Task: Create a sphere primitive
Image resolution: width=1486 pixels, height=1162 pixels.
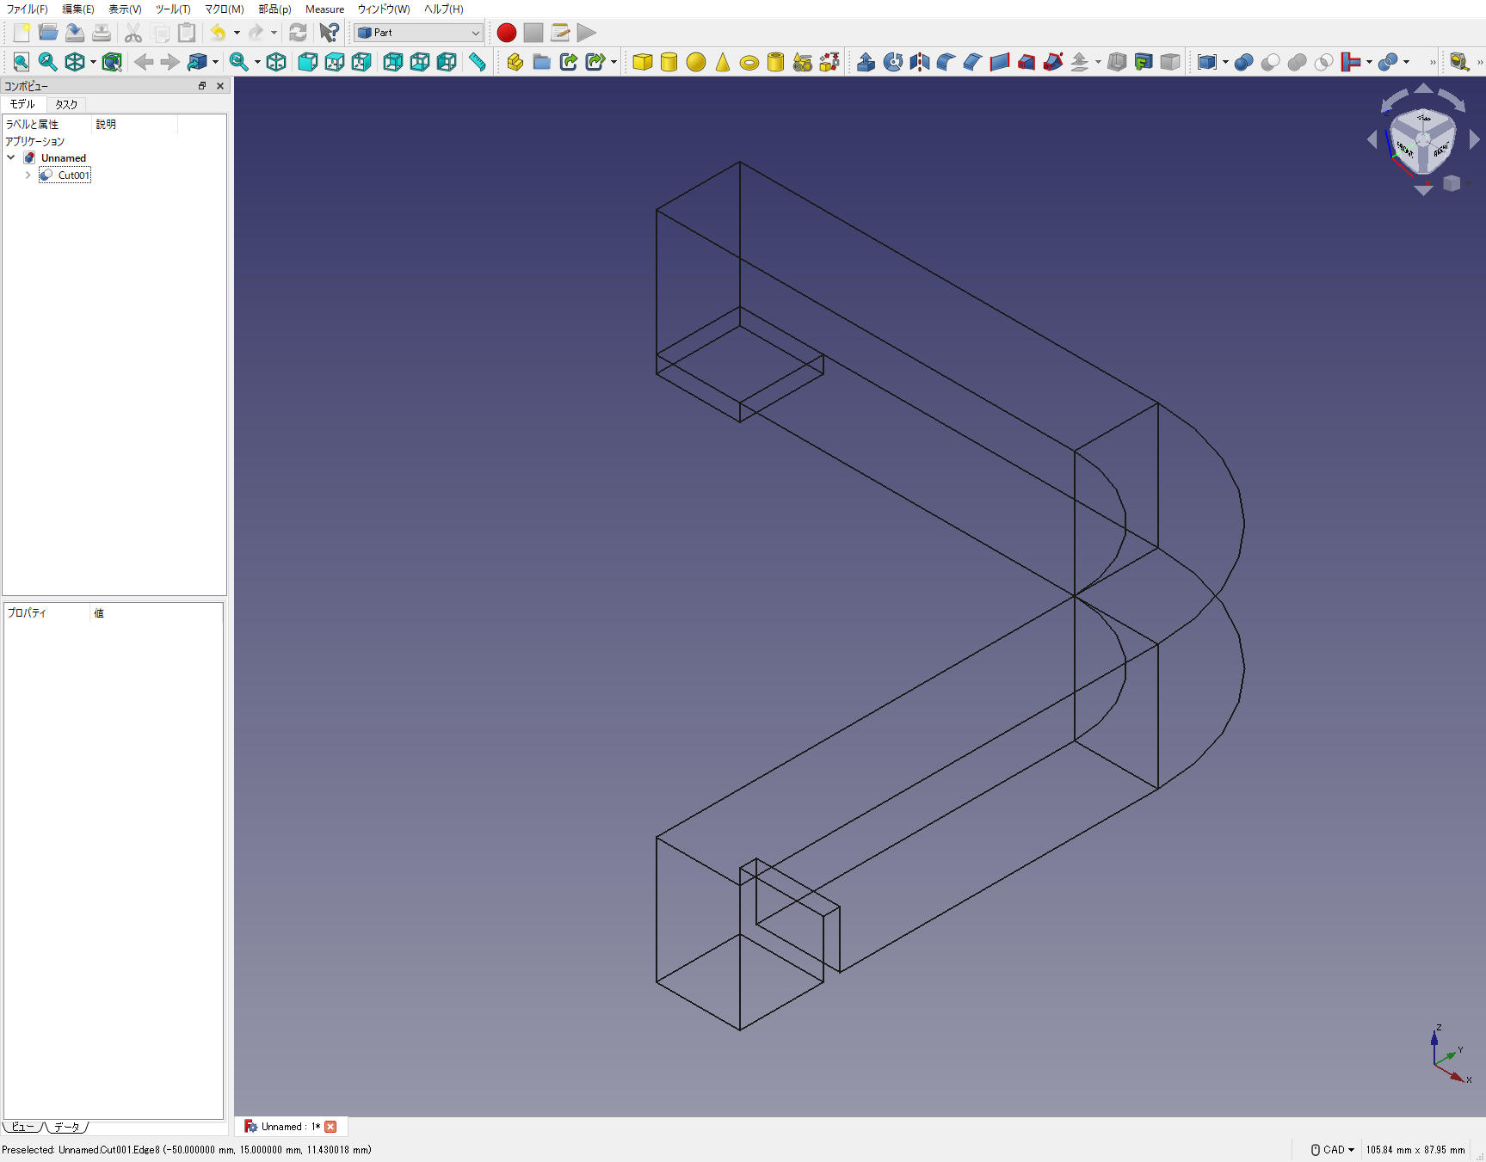Action: (696, 62)
